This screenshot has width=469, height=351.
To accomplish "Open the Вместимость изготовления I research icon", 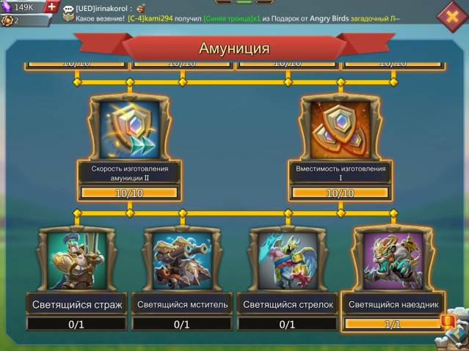I will click(341, 130).
